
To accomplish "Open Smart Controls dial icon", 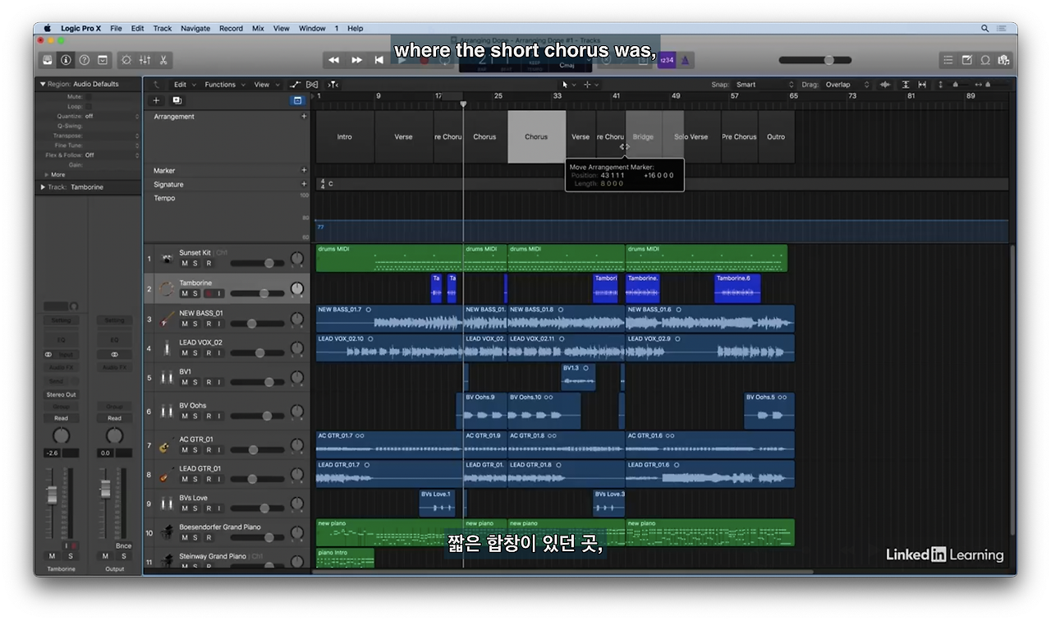I will click(x=126, y=60).
